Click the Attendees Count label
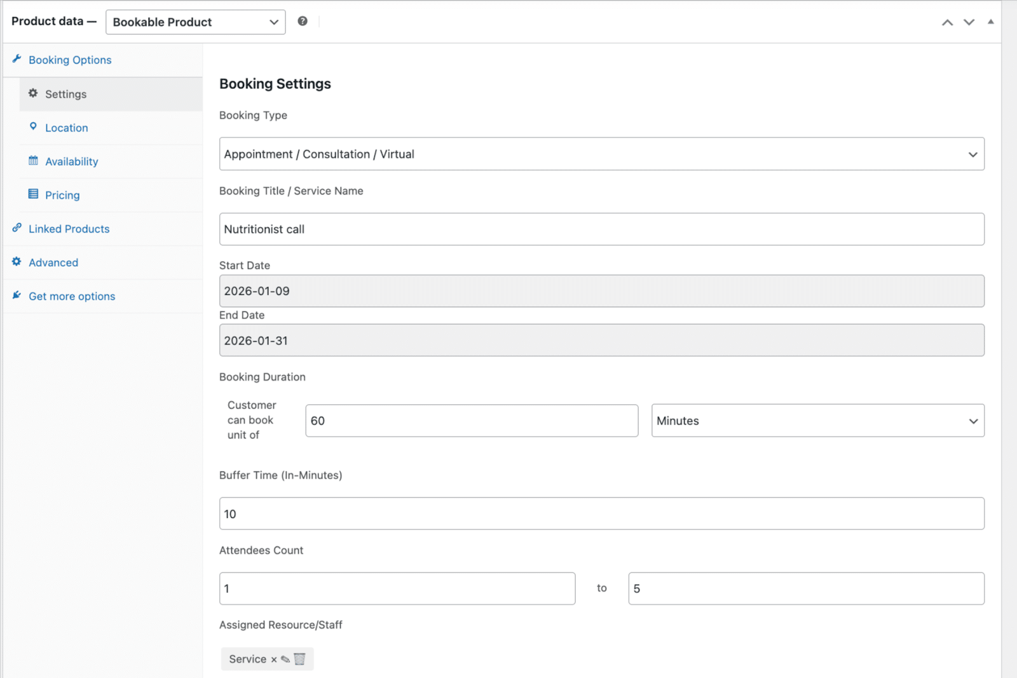The width and height of the screenshot is (1017, 678). coord(261,550)
